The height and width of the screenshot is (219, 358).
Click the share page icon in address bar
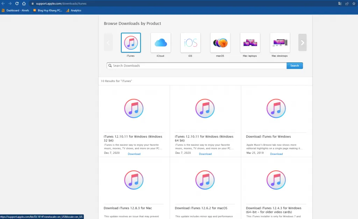point(347,4)
